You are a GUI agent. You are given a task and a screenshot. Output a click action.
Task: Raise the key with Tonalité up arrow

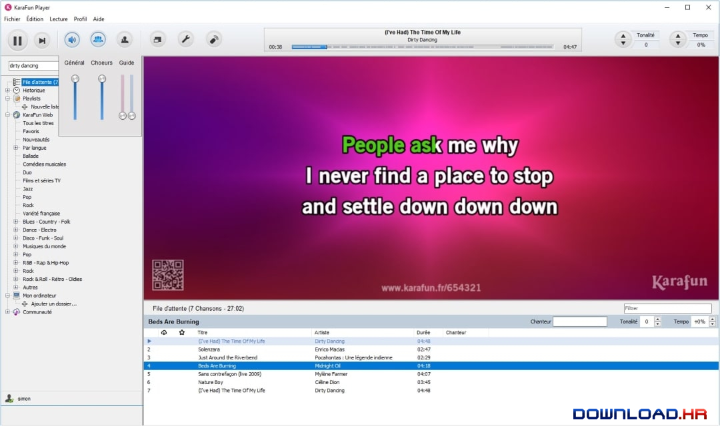point(623,36)
